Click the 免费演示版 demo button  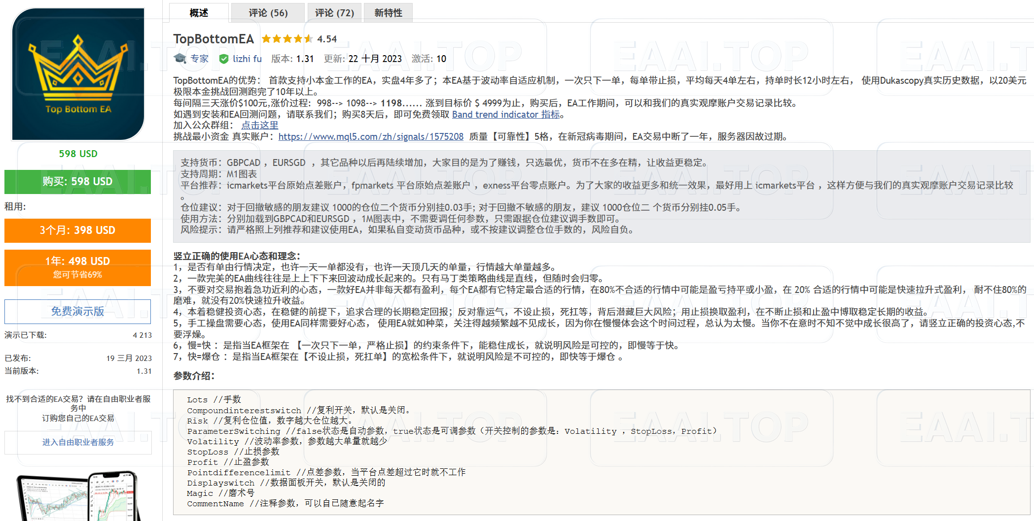77,311
